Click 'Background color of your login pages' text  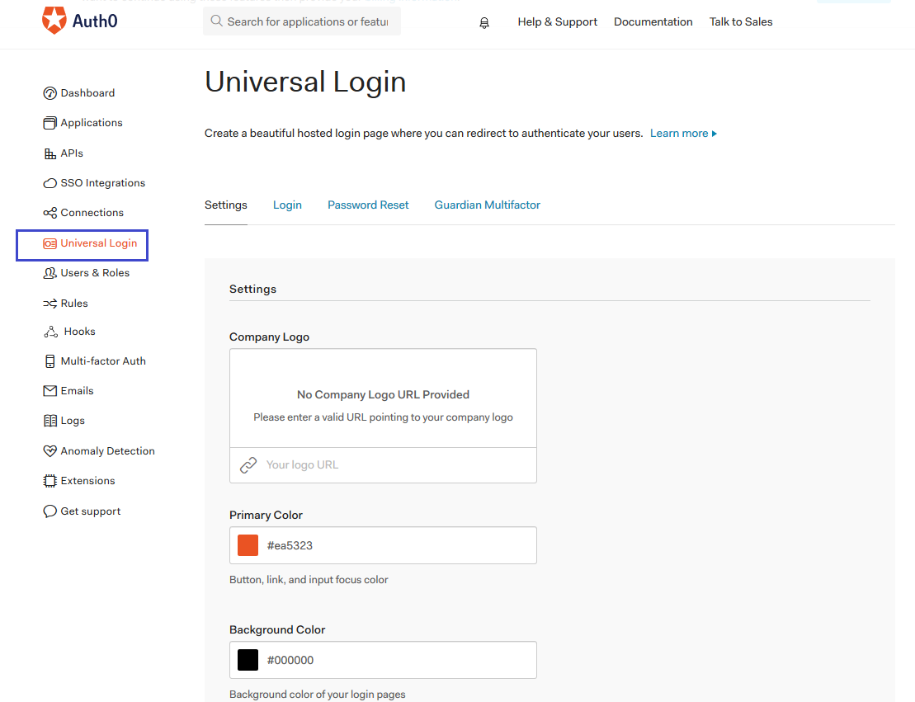[318, 695]
